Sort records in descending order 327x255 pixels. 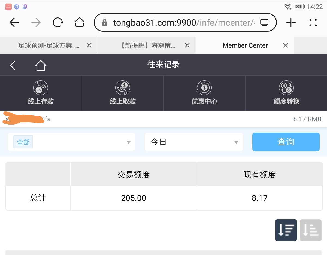286,230
